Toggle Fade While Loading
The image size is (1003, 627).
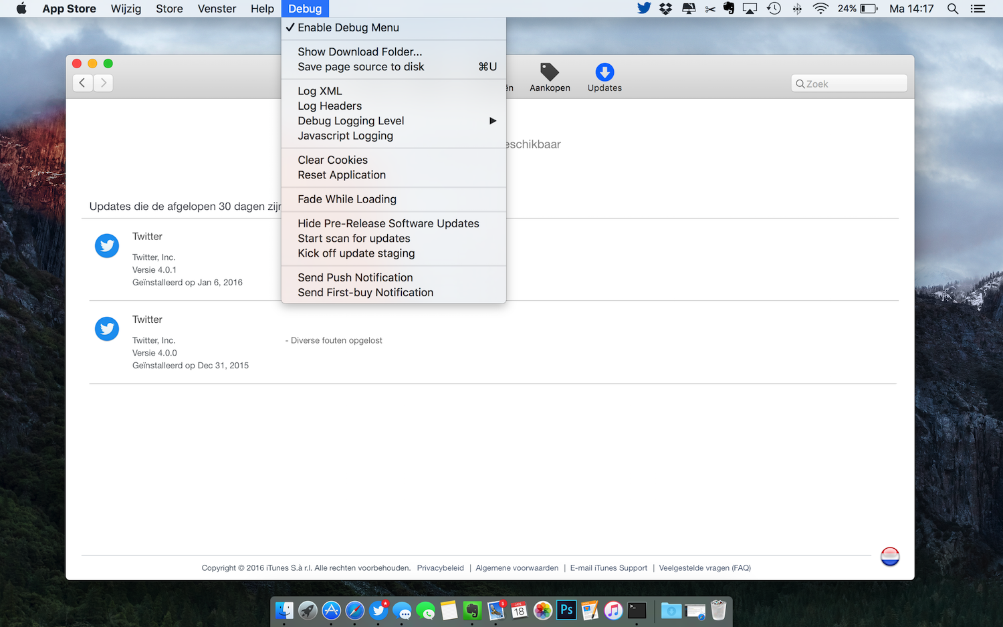point(394,199)
